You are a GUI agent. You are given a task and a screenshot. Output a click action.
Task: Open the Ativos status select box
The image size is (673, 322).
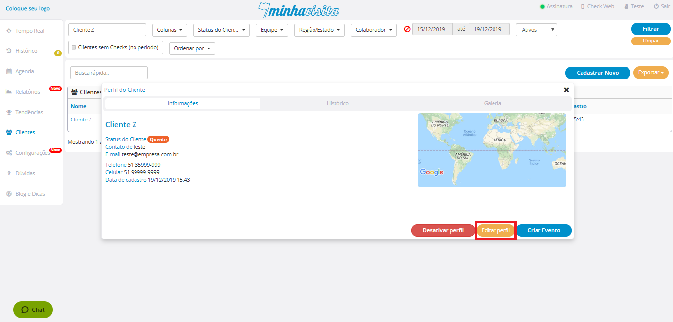point(536,30)
